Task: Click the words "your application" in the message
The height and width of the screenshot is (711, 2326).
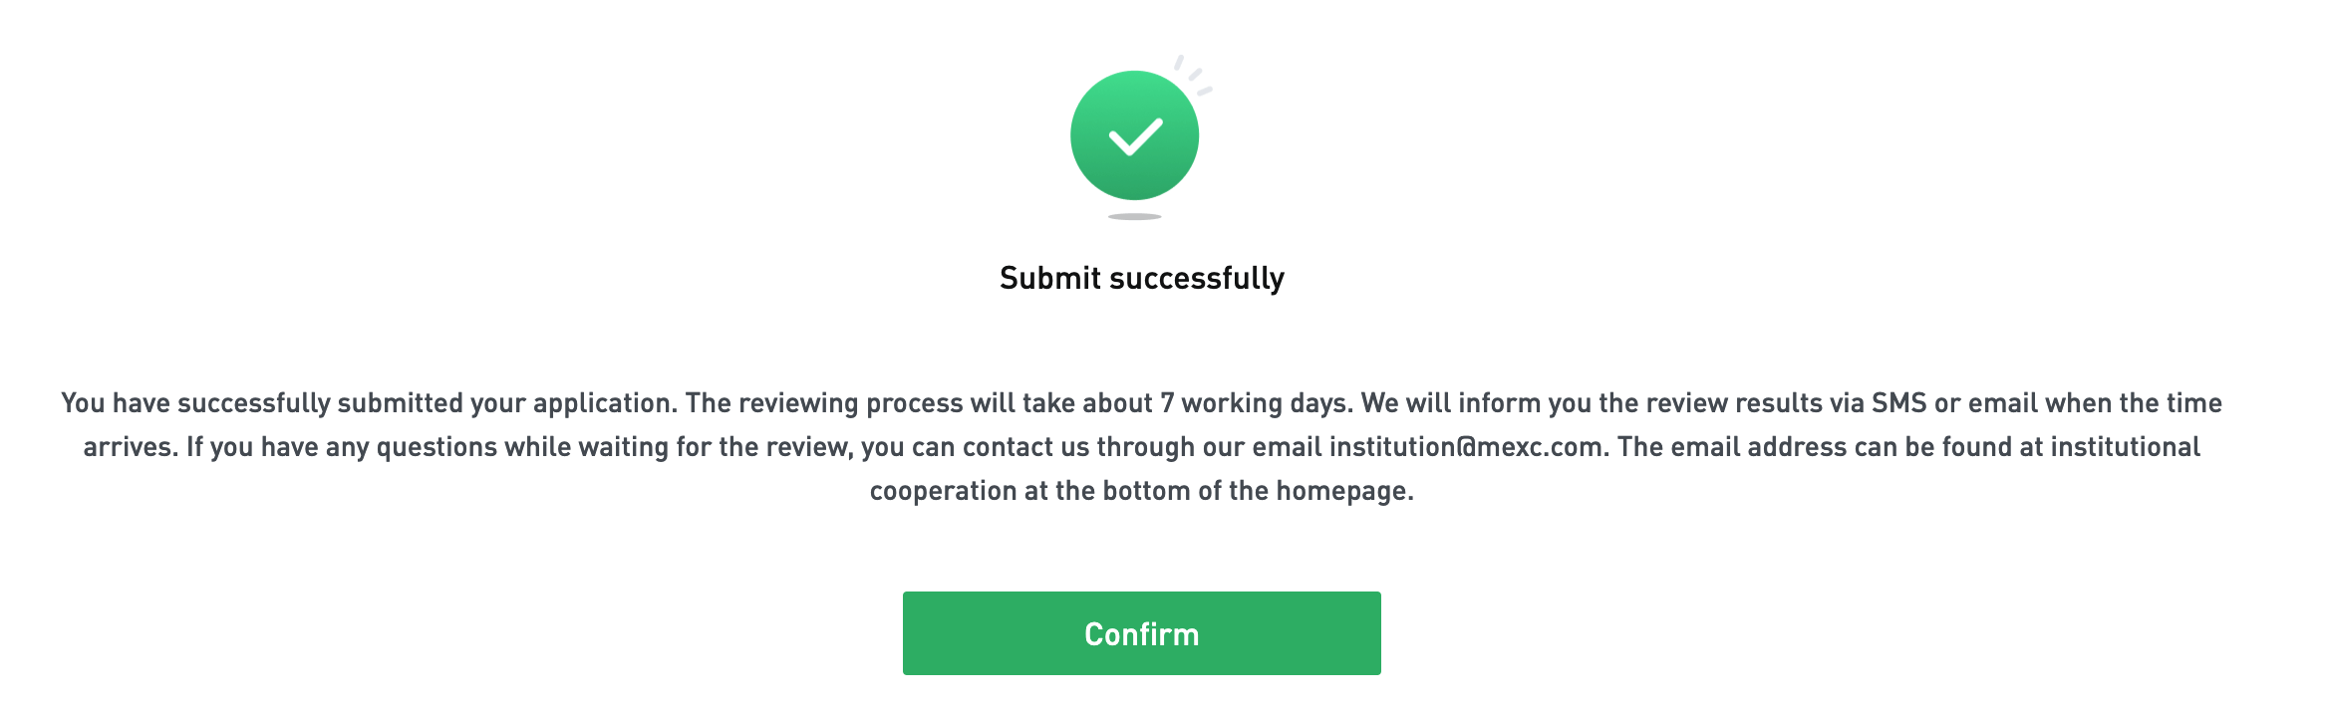Action: 573,403
